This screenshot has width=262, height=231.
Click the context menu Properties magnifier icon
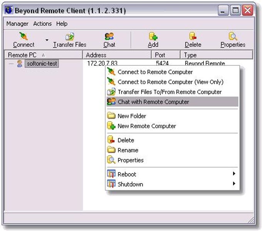[x=111, y=160]
